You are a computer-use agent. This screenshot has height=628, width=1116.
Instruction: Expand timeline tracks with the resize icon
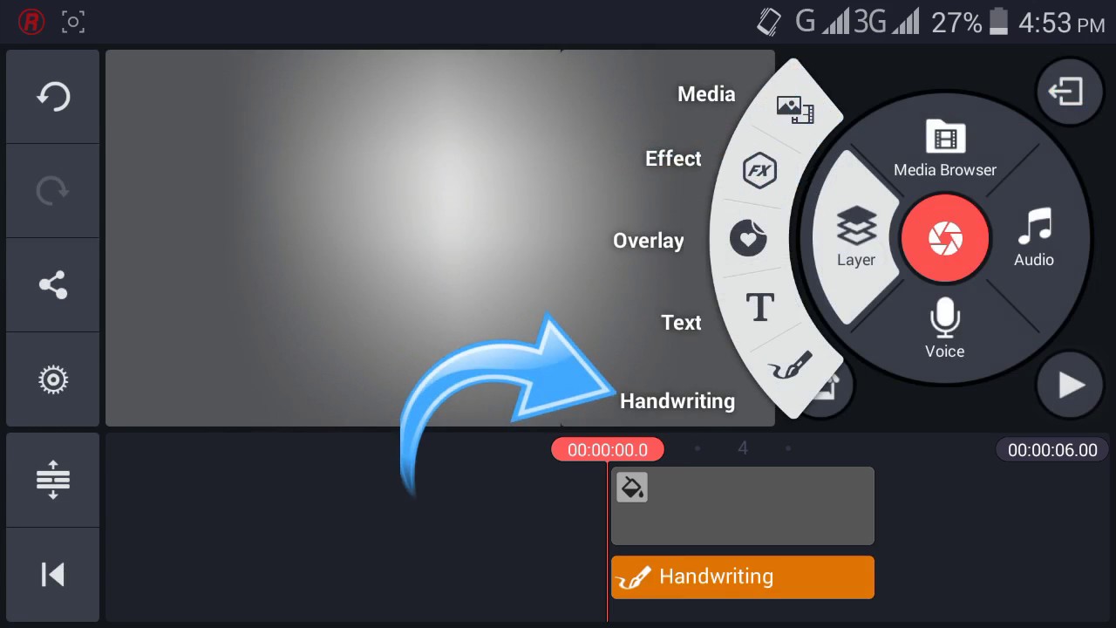tap(53, 479)
